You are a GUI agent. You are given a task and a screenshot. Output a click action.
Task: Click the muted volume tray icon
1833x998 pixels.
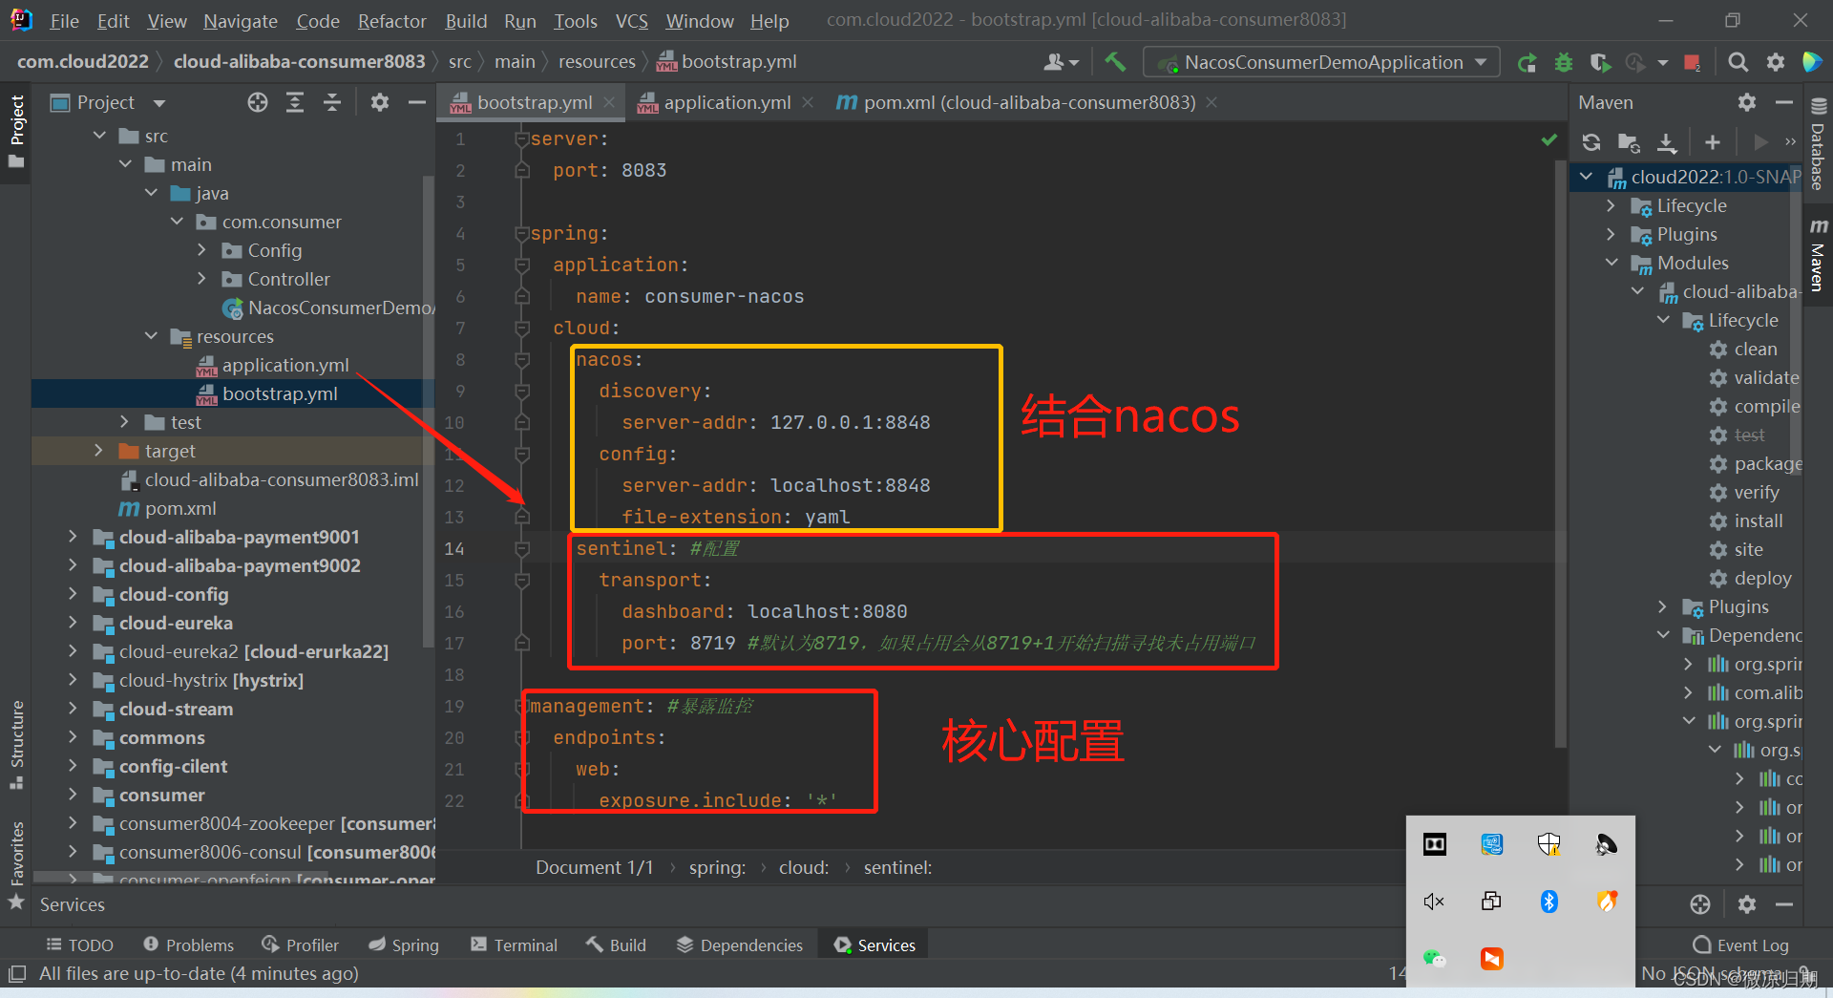click(x=1434, y=902)
